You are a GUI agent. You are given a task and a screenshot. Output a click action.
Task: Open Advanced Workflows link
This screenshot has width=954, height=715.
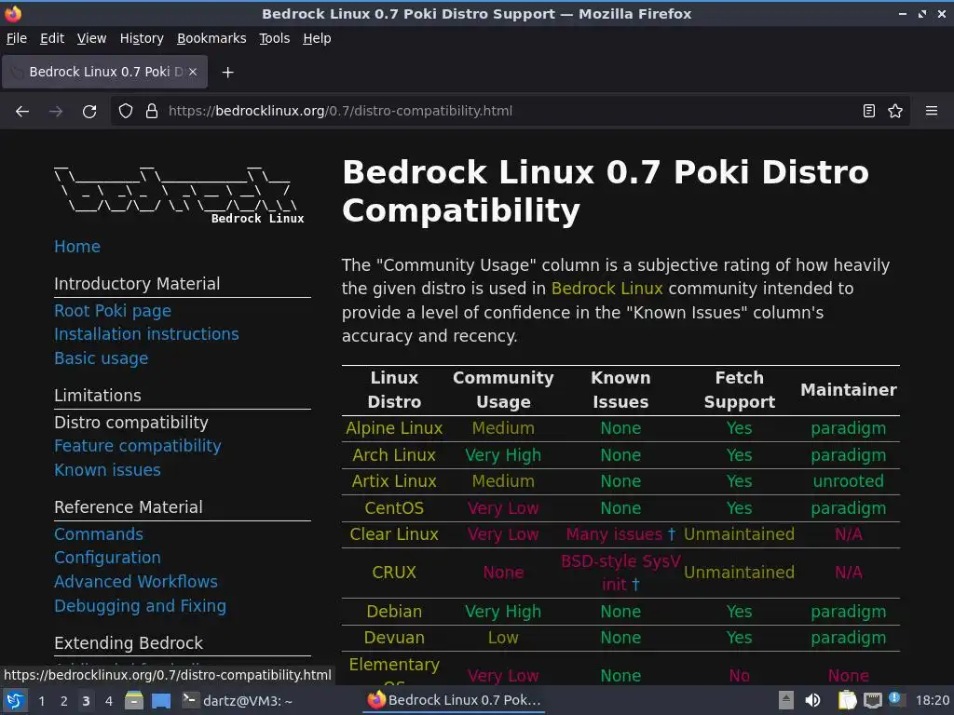pyautogui.click(x=136, y=582)
